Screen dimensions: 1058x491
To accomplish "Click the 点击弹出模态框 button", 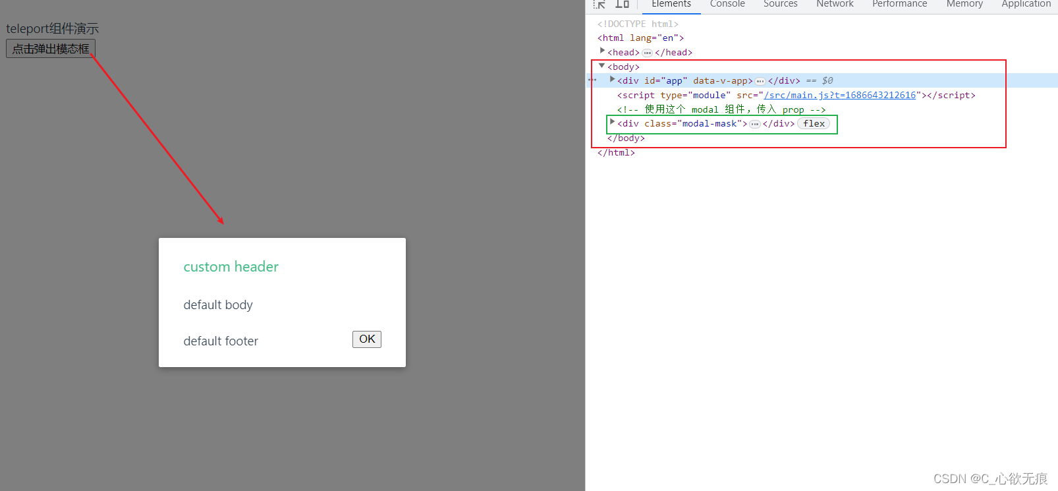I will click(x=51, y=49).
